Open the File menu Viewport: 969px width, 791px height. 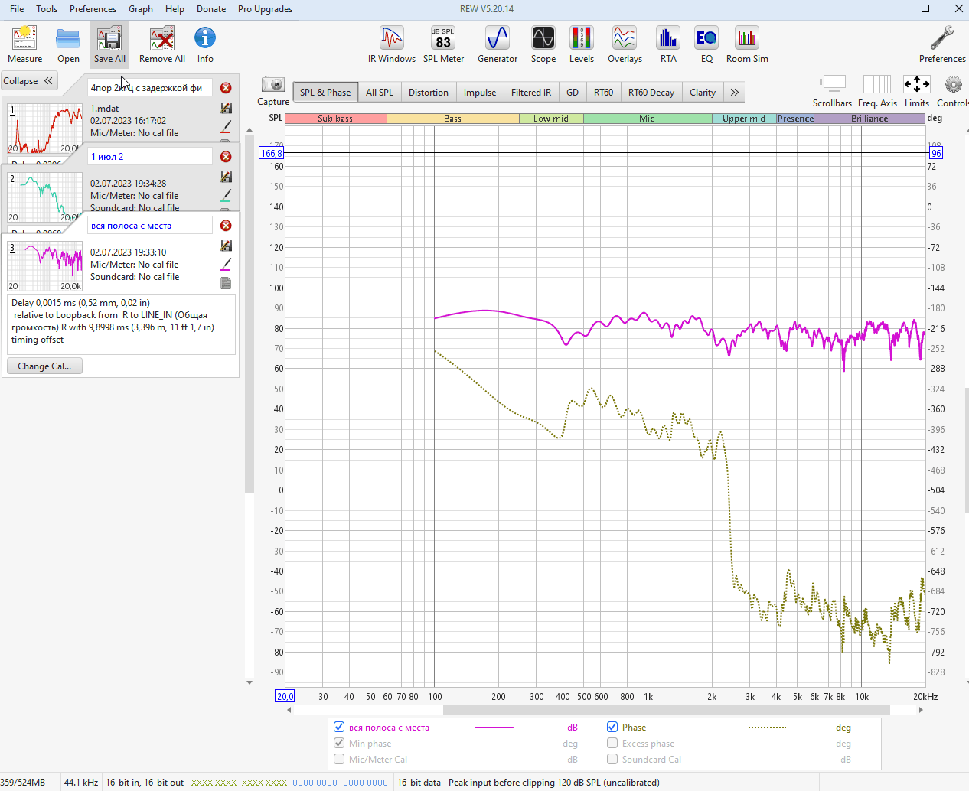pos(17,9)
